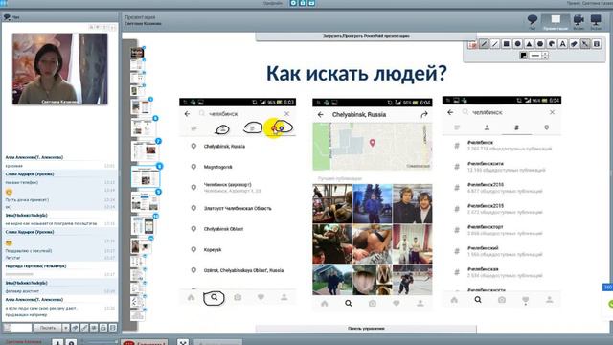Click the presenter webcam video
The width and height of the screenshot is (613, 345).
click(59, 69)
